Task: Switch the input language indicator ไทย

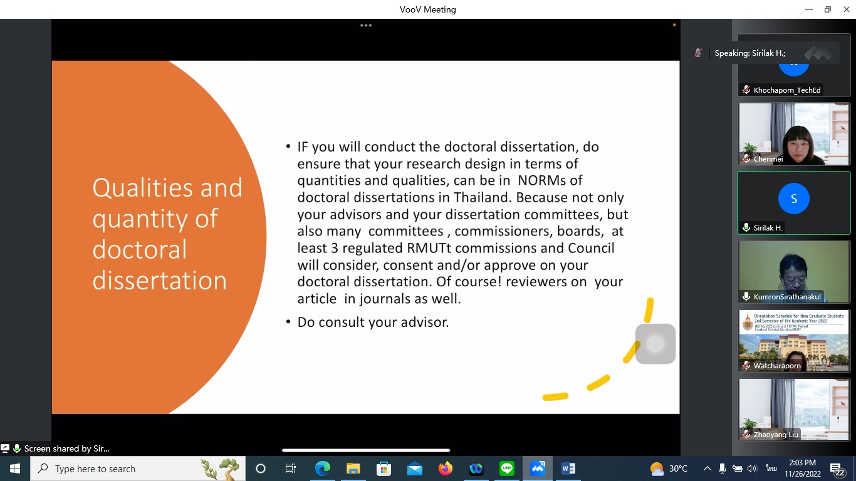Action: [x=771, y=468]
